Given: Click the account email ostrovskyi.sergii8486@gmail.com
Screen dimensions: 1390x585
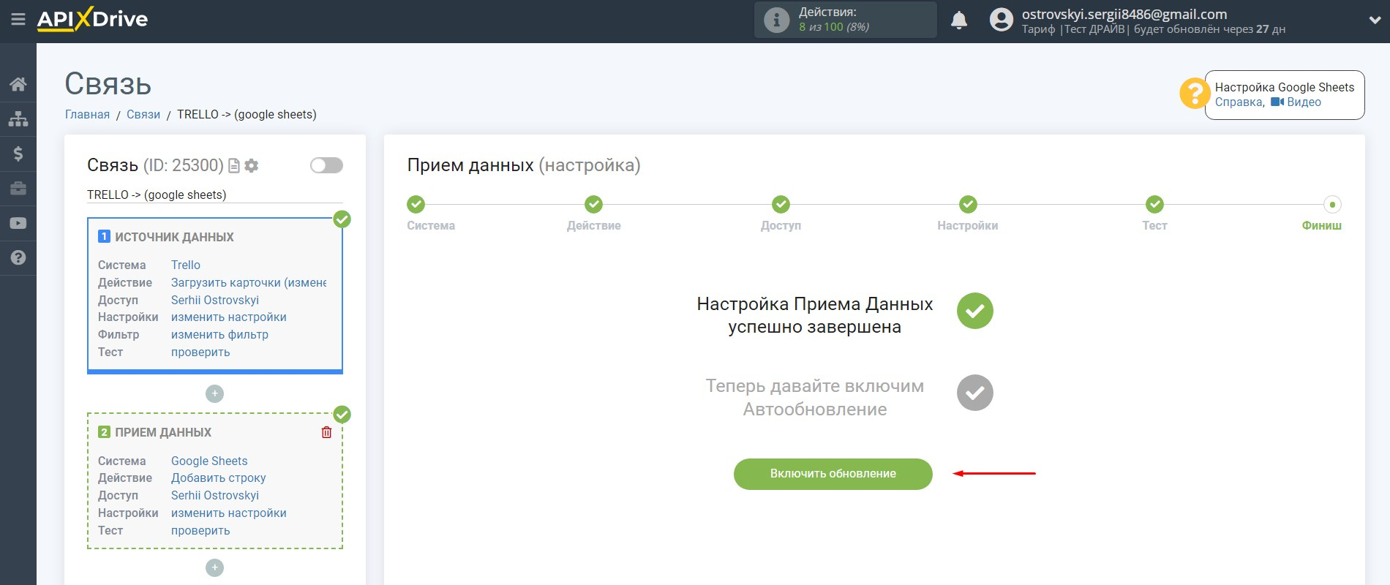Looking at the screenshot, I should [1124, 14].
